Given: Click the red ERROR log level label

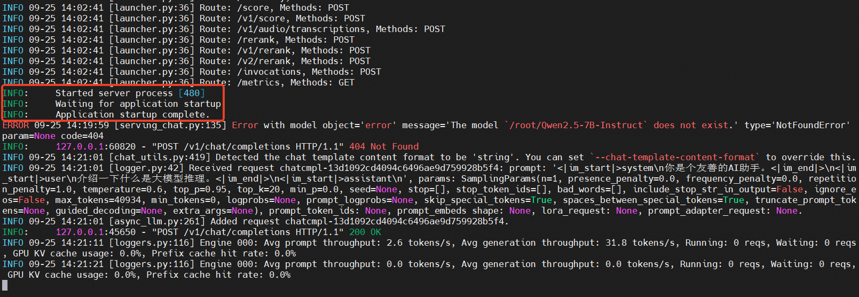Looking at the screenshot, I should [15, 125].
